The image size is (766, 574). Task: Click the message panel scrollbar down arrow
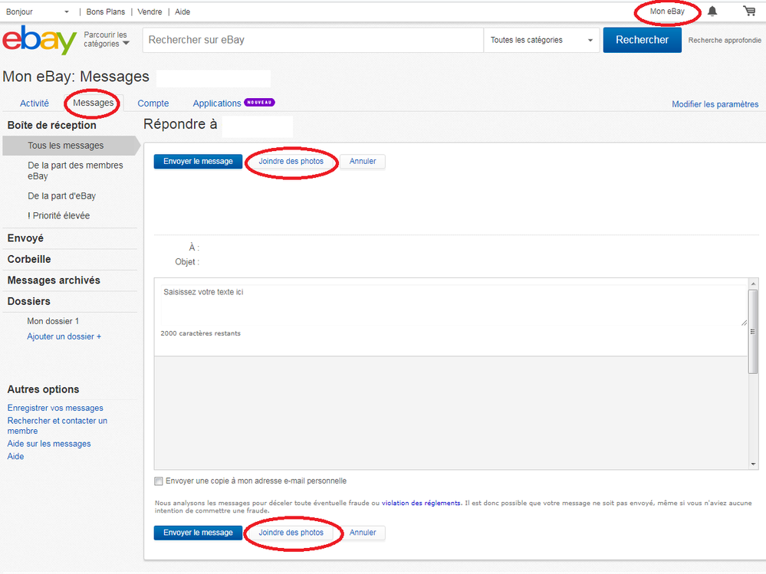753,464
